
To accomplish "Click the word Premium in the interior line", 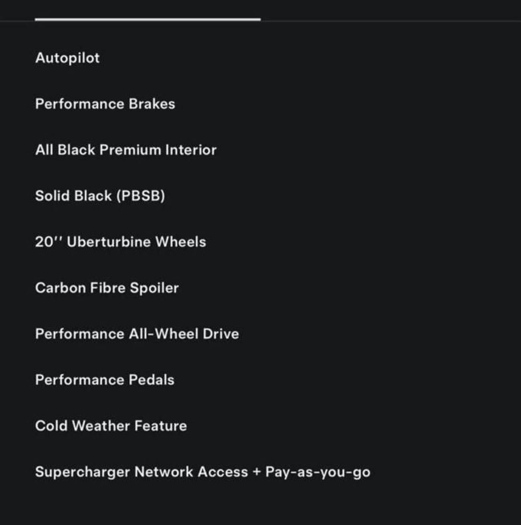I will [x=130, y=150].
